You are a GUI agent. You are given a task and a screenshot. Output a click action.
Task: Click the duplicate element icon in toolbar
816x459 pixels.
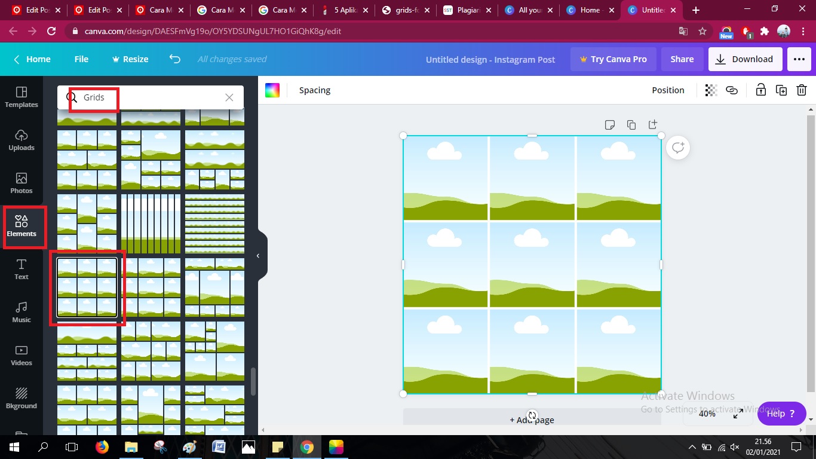pyautogui.click(x=781, y=90)
